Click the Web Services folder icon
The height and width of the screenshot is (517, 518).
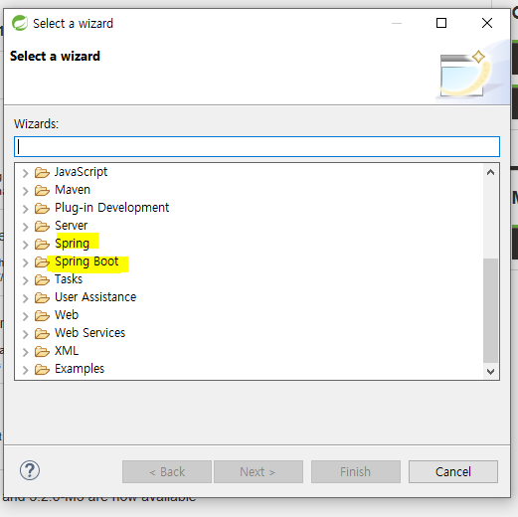tap(42, 333)
